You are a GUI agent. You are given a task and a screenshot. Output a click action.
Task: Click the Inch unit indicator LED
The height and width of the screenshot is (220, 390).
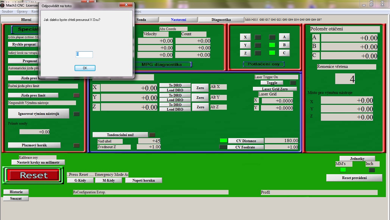[372, 170]
